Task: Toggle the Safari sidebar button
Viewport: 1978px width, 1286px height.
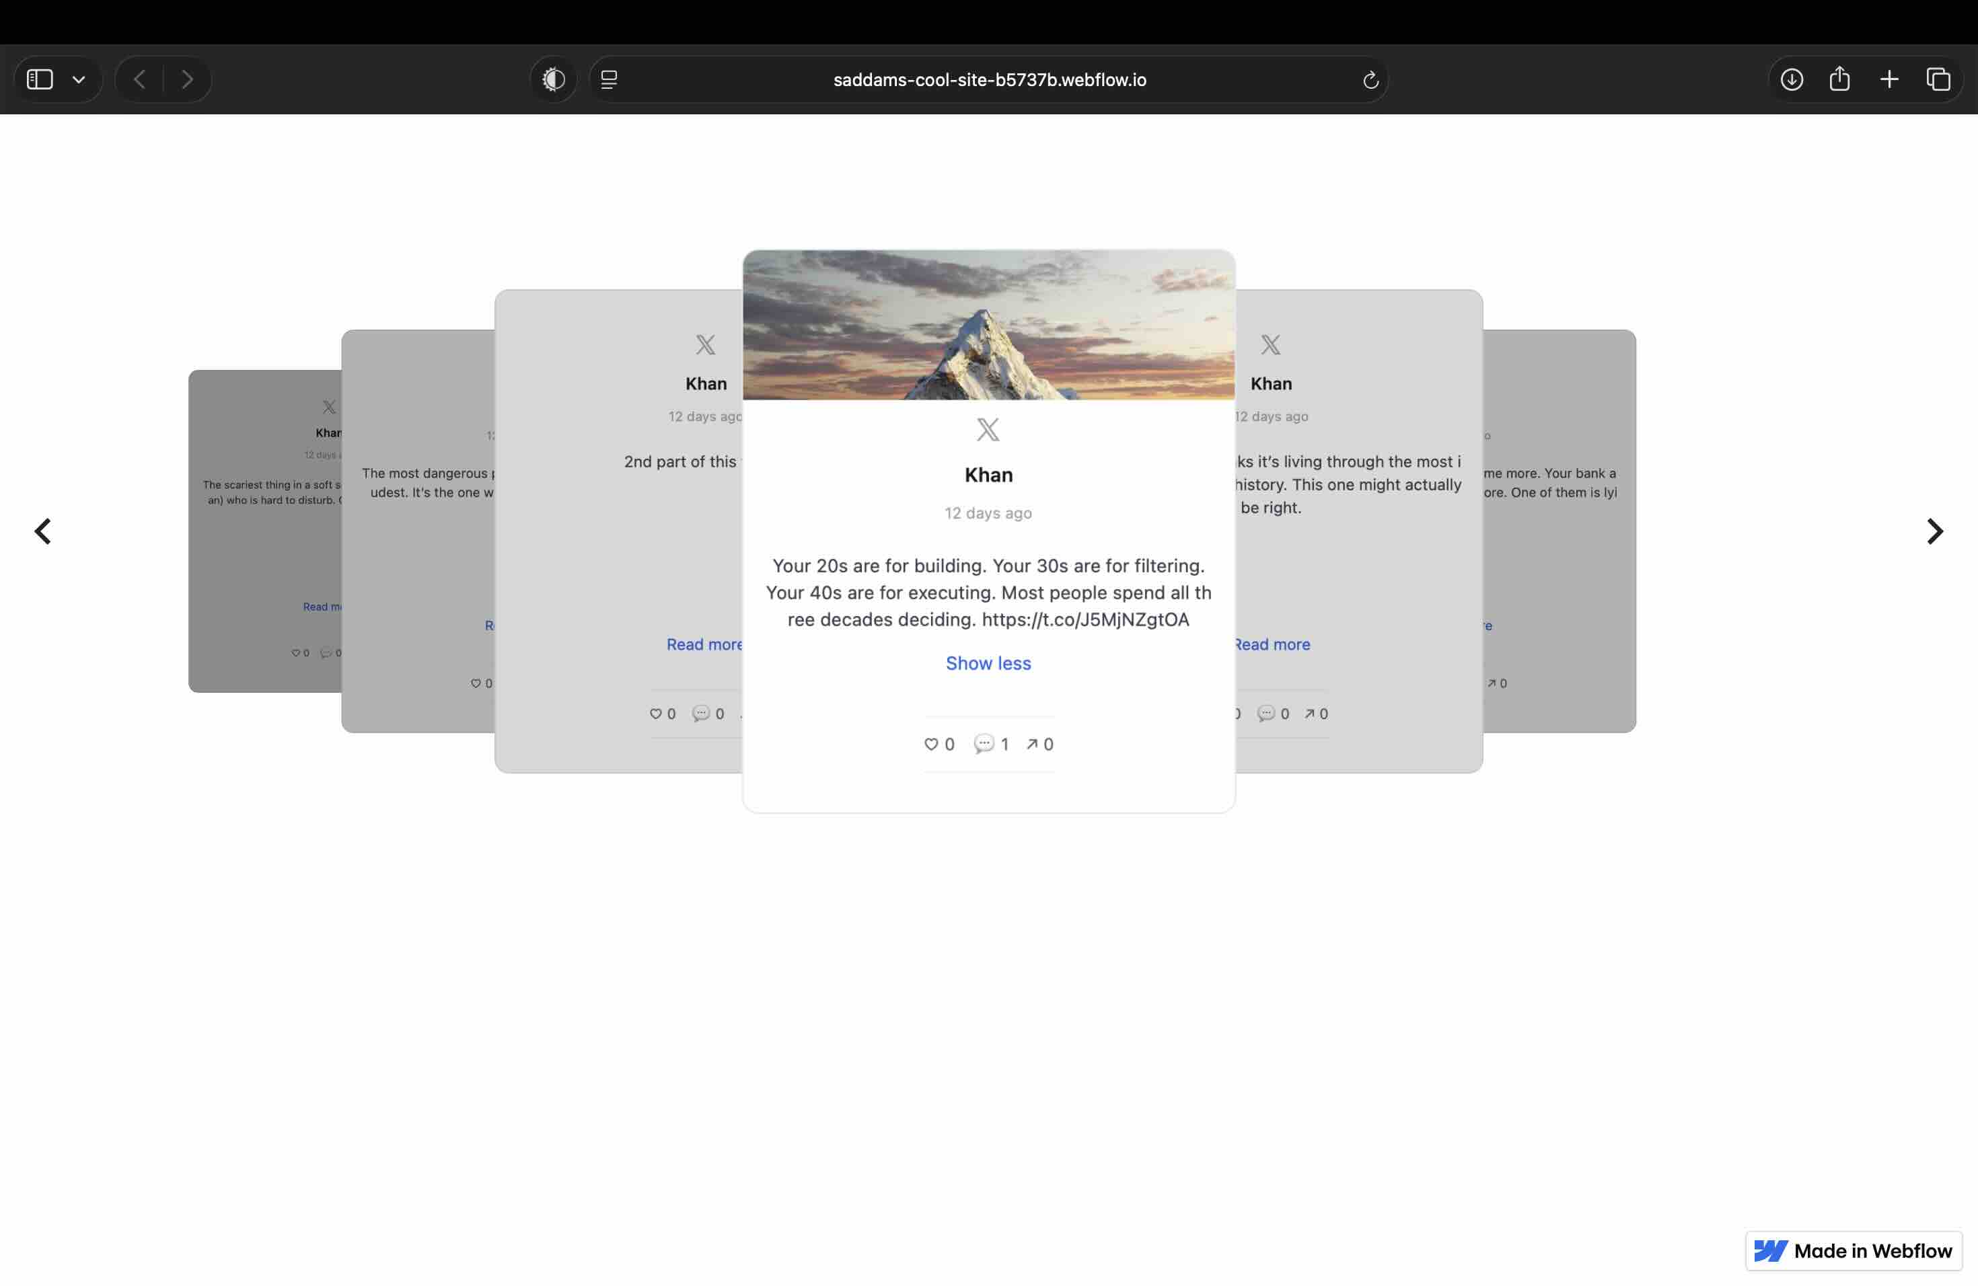Action: 39,80
